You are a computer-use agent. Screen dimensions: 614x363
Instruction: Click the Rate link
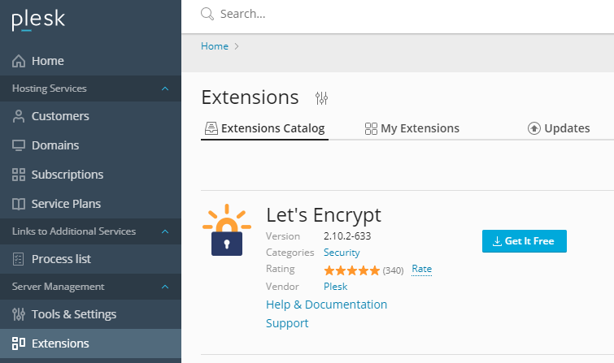point(422,269)
